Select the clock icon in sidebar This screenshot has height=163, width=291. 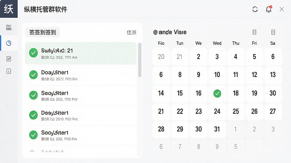coord(9,43)
